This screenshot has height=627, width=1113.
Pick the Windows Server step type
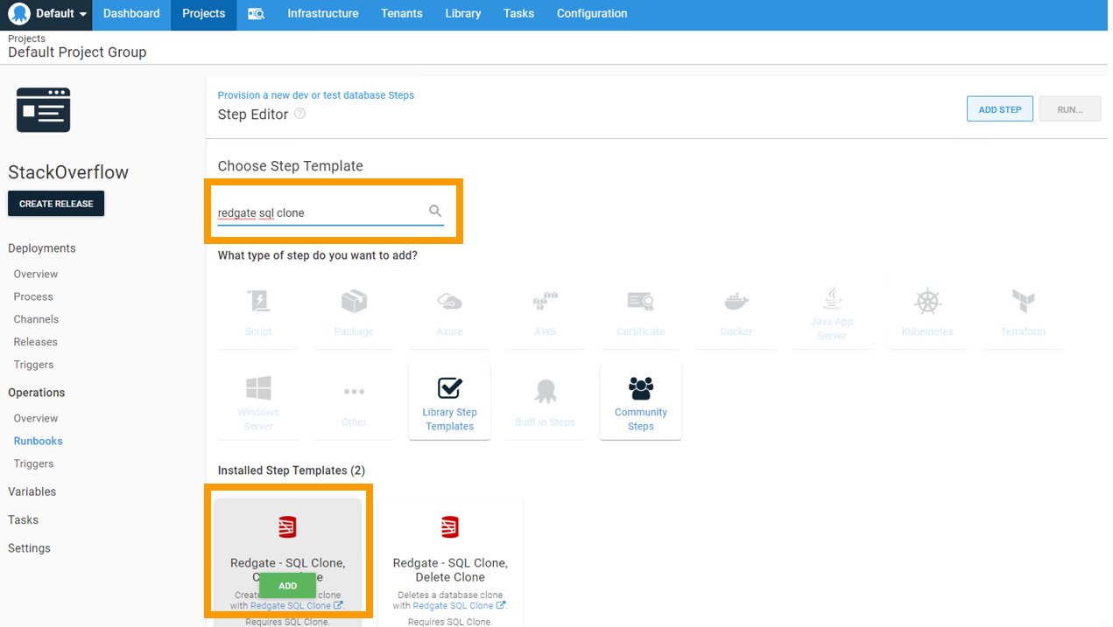tap(258, 401)
